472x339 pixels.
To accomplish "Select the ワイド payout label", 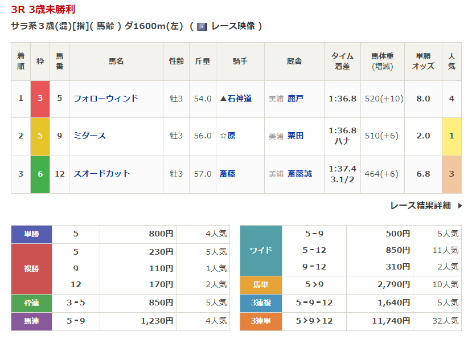I will pyautogui.click(x=261, y=250).
